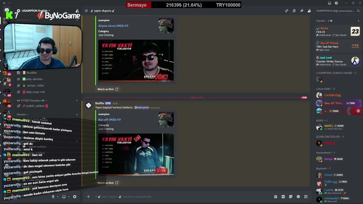Open user settings gear icon

[75, 197]
